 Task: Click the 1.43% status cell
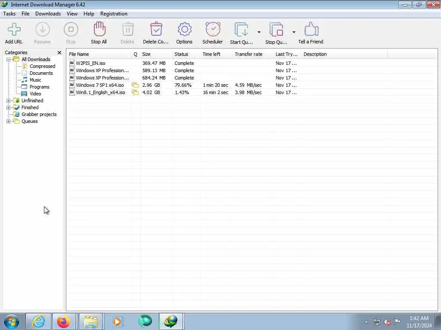(x=182, y=93)
